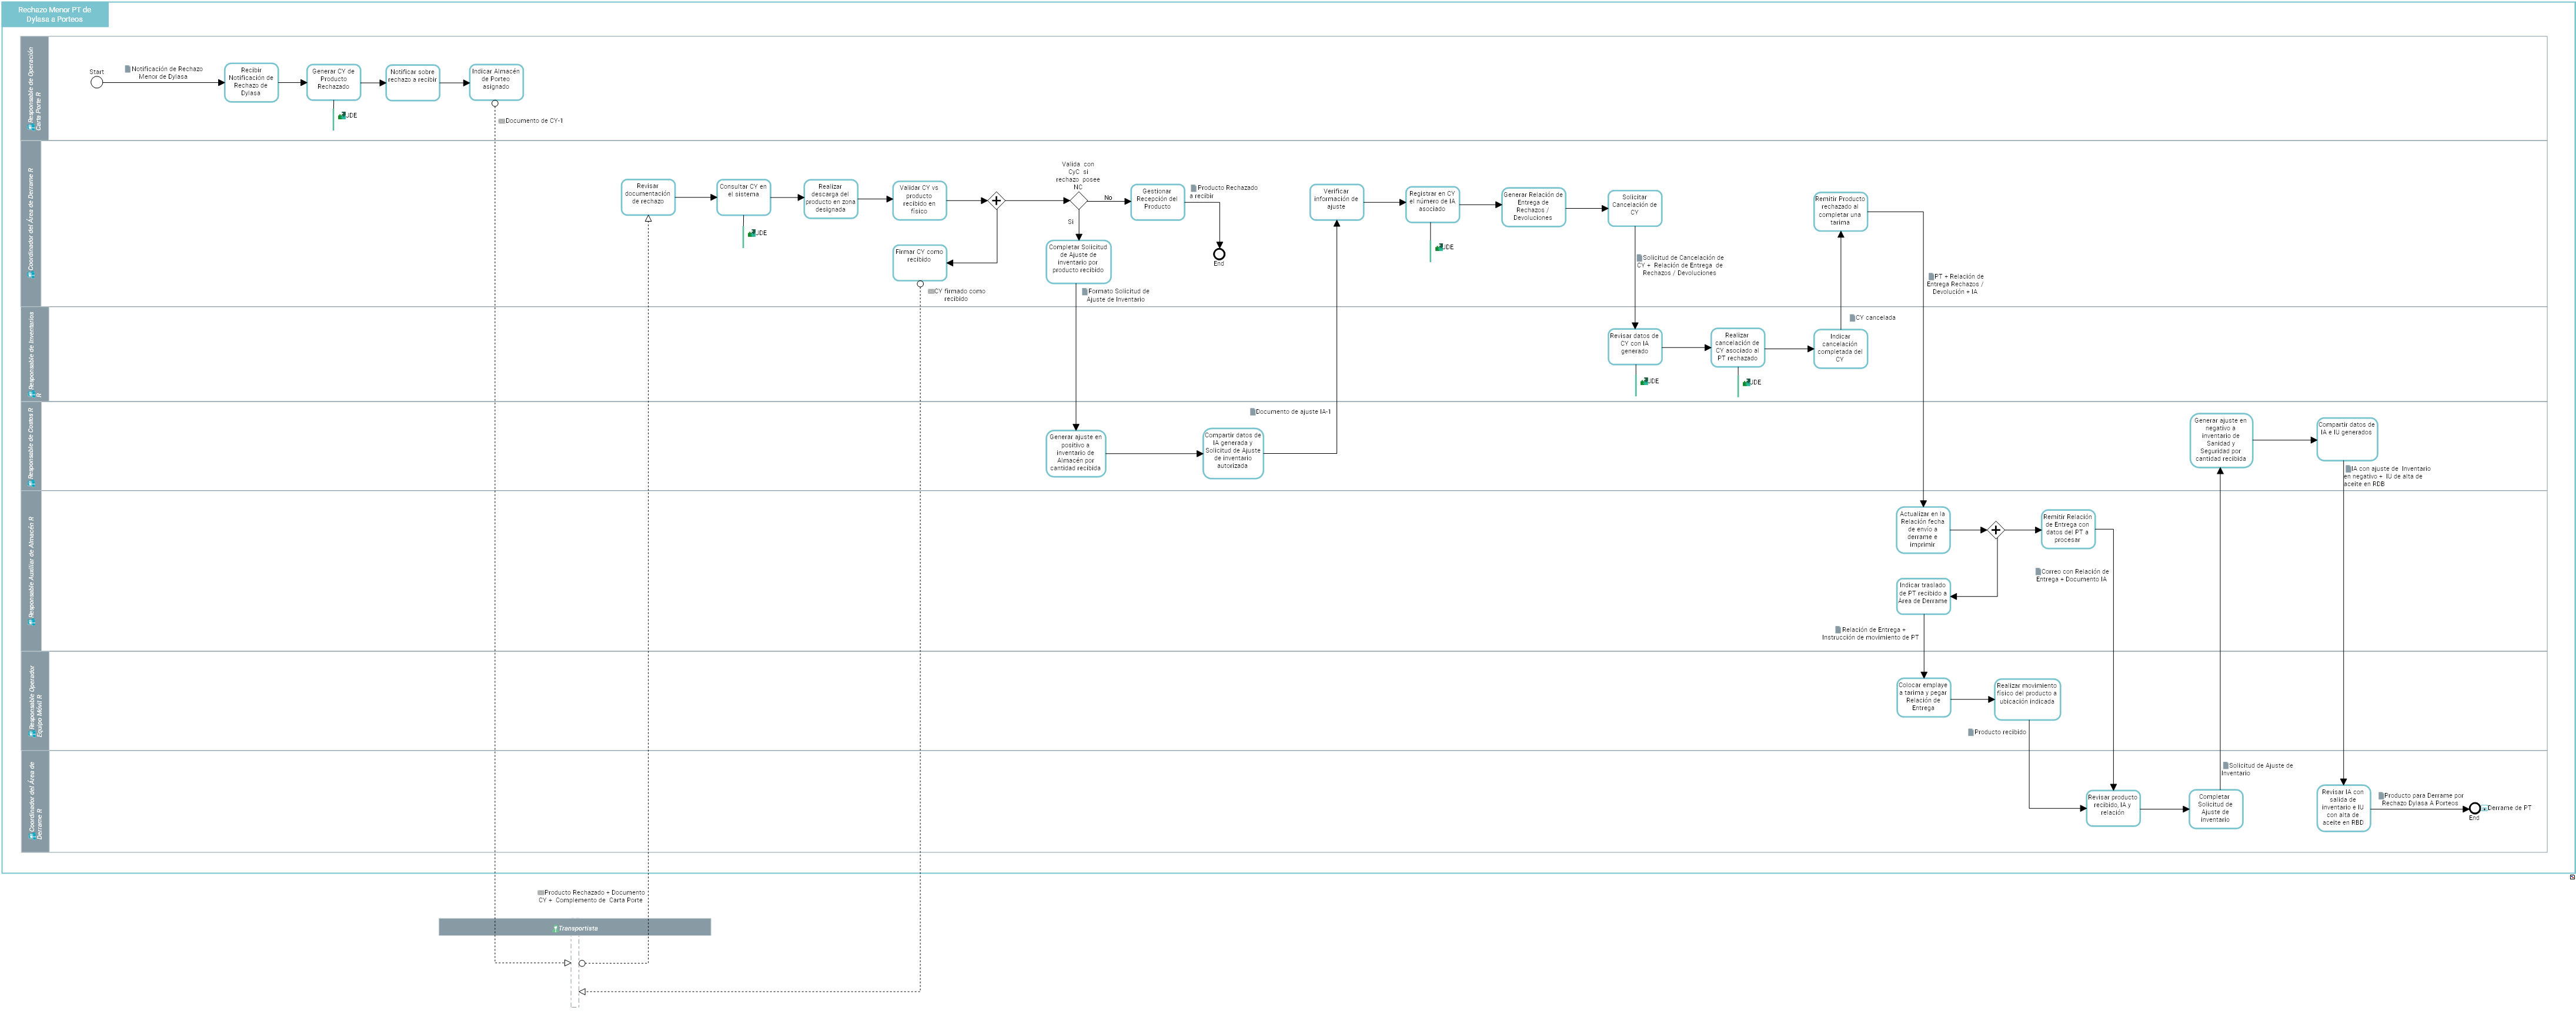Select lane Responsable de Costos R
The width and height of the screenshot is (2576, 1014).
tap(31, 446)
